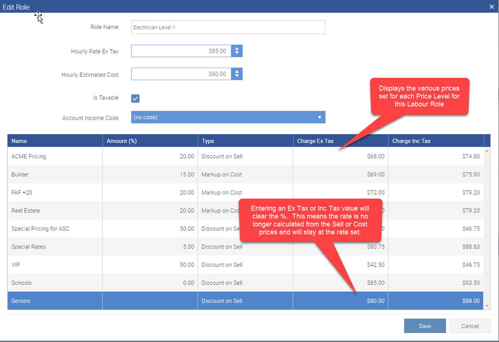The image size is (499, 342).
Task: Toggle the Is Taxable checkbox
Action: 135,98
